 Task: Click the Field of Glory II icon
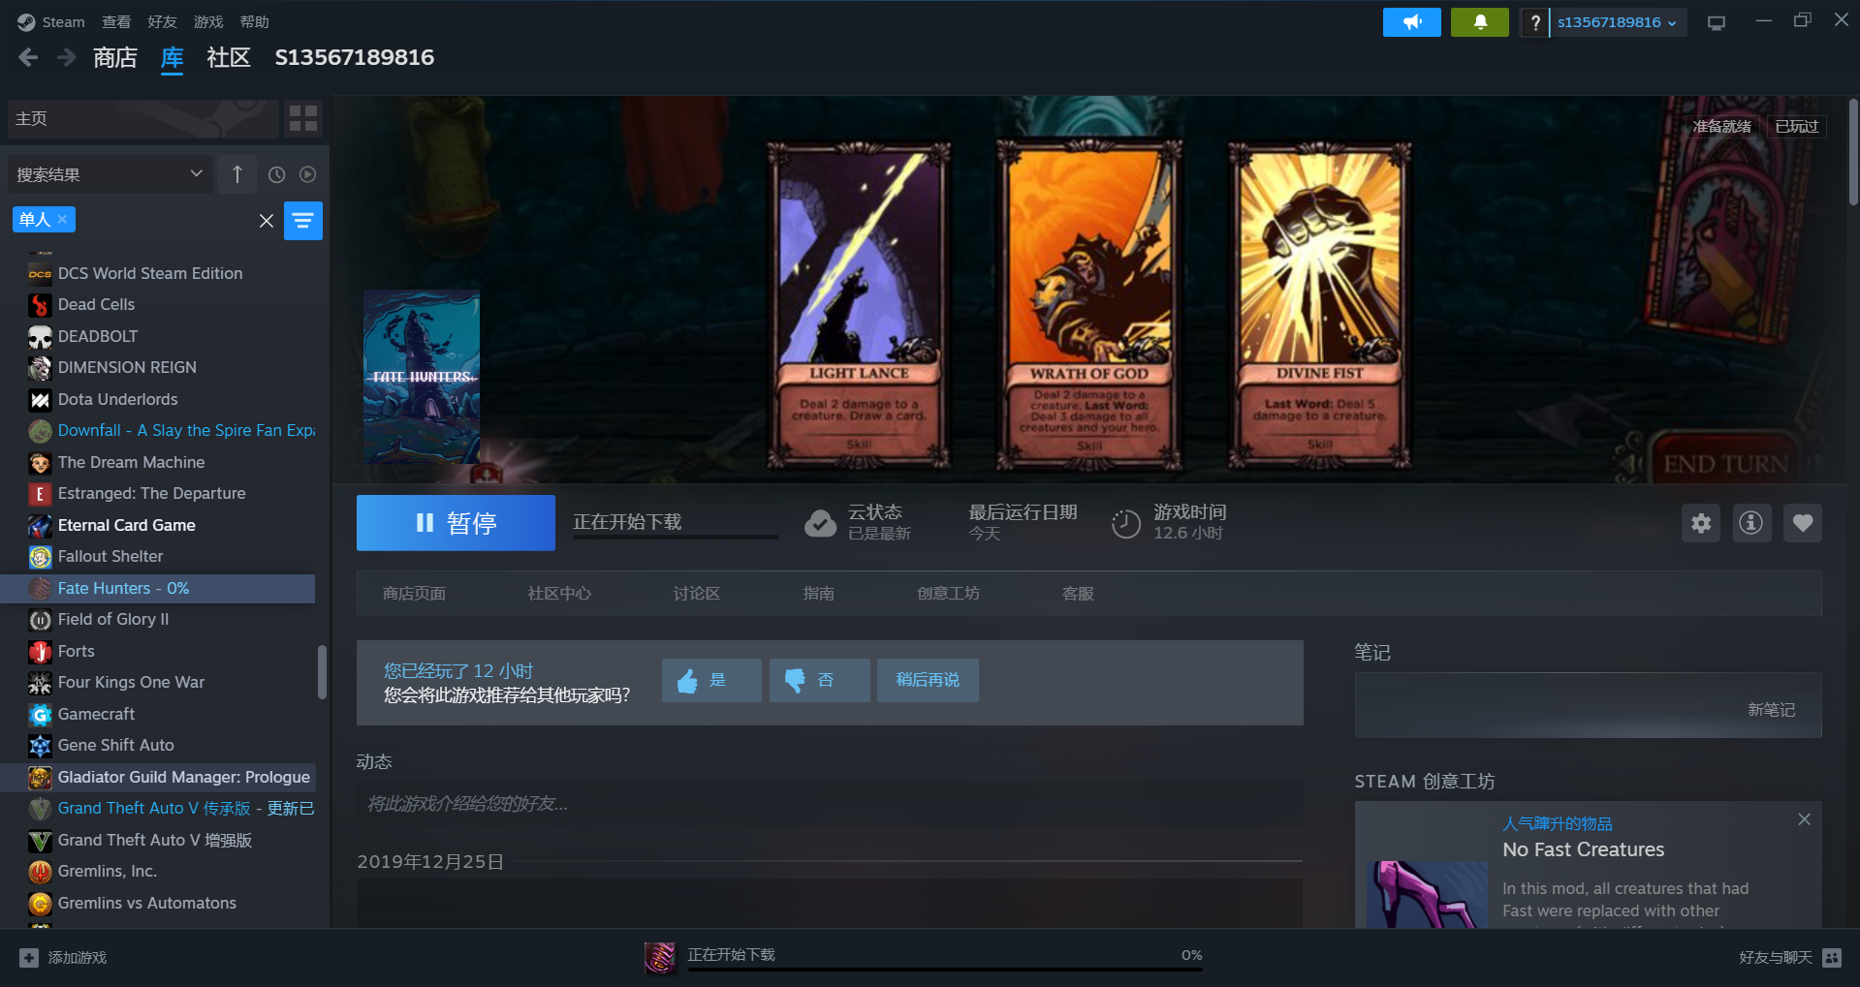[x=40, y=620]
